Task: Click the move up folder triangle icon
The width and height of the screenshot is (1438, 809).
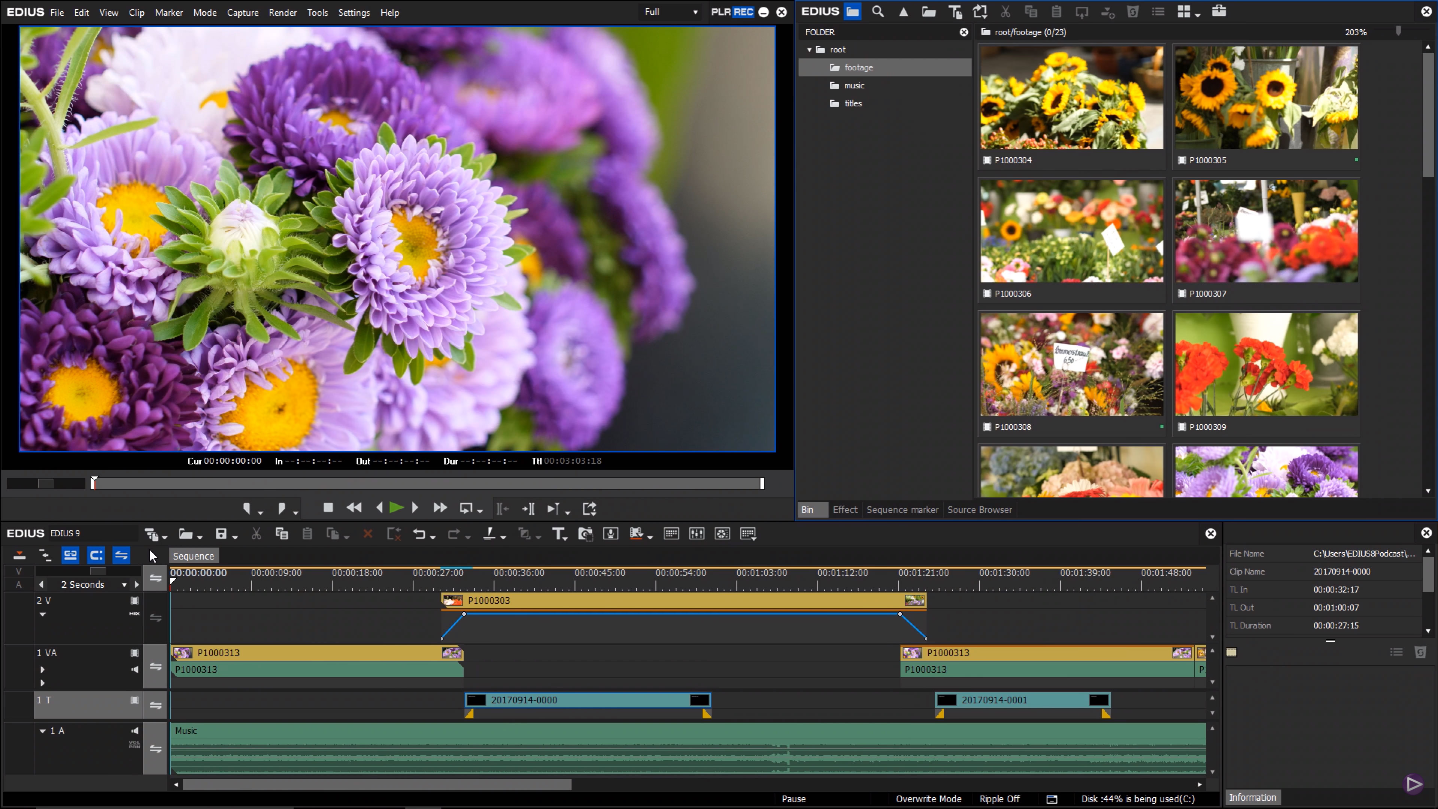Action: point(903,12)
